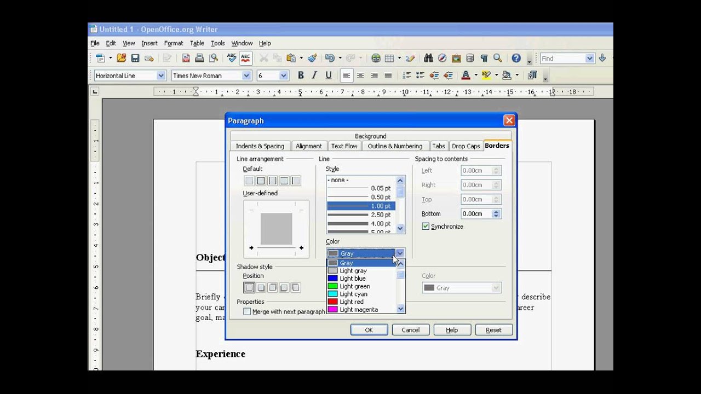Open Data Sources cylinder icon
The height and width of the screenshot is (394, 701).
pos(470,58)
